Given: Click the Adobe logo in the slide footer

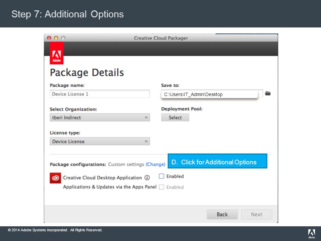Looking at the screenshot, I should coord(312,234).
